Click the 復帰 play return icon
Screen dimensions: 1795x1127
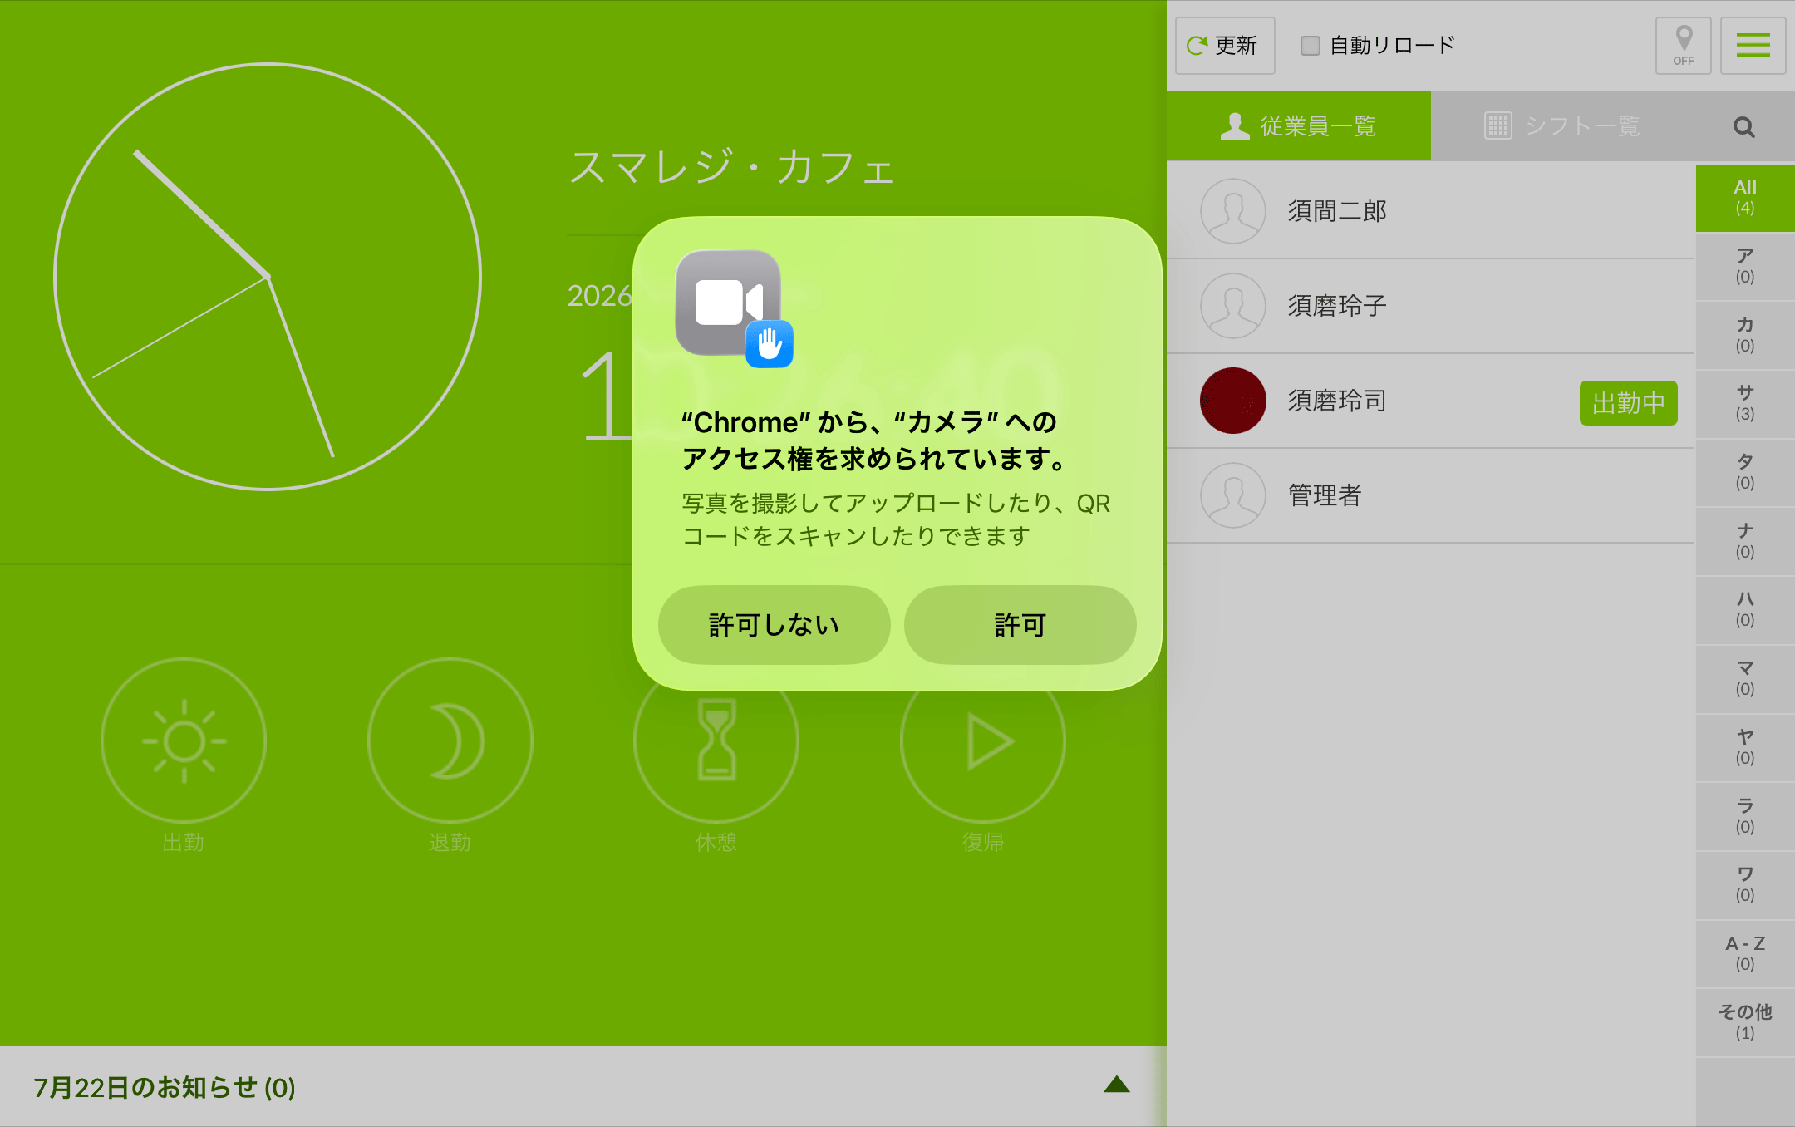tap(983, 741)
